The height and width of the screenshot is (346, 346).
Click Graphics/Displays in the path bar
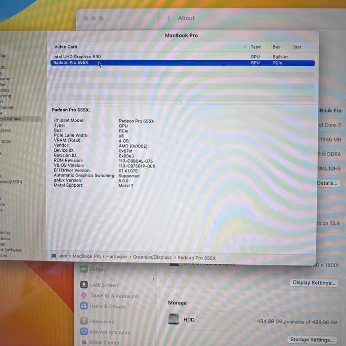click(152, 257)
